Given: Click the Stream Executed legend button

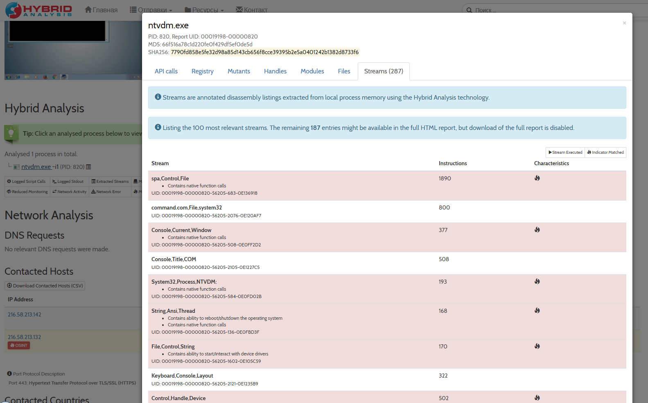Looking at the screenshot, I should [x=565, y=153].
